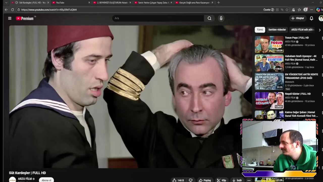Focus the YouTube 'Ara' search field
The width and height of the screenshot is (323, 182).
[158, 18]
